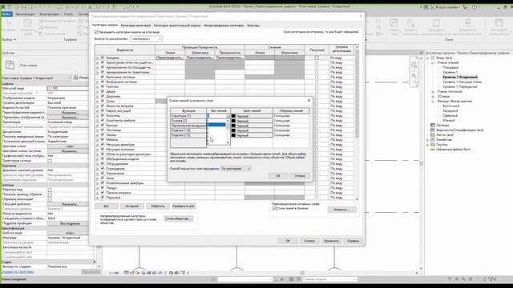Switch to 'Категории аннотаций' tab

[135, 25]
